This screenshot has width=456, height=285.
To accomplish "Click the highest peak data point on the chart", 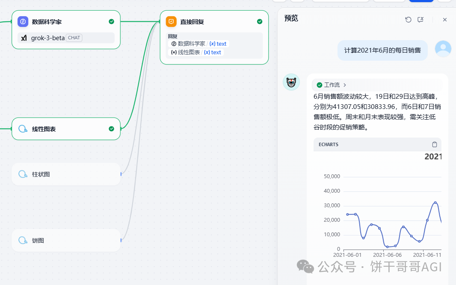I will (435, 203).
